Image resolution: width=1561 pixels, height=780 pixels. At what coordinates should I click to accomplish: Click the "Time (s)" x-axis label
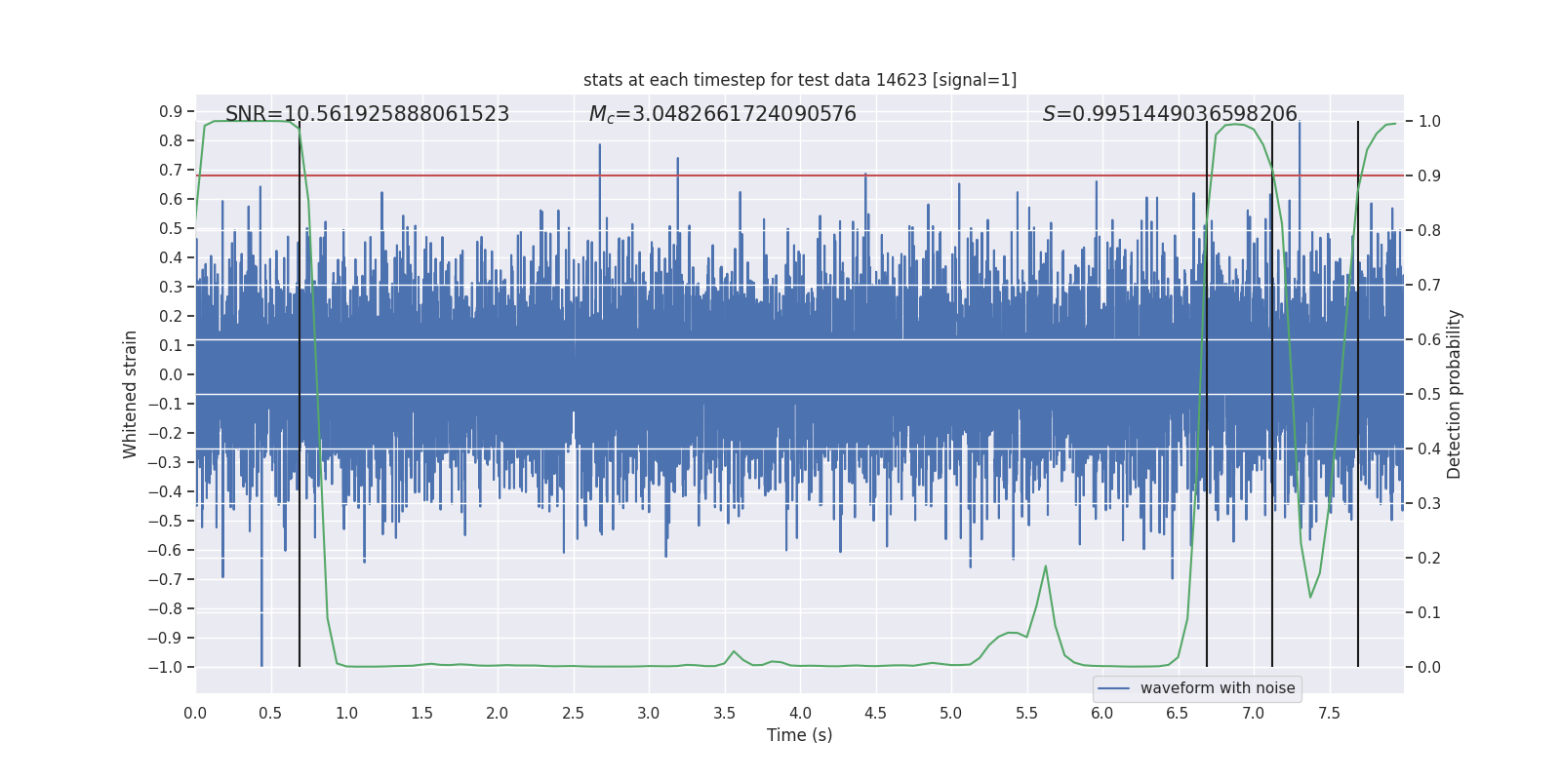(x=799, y=735)
